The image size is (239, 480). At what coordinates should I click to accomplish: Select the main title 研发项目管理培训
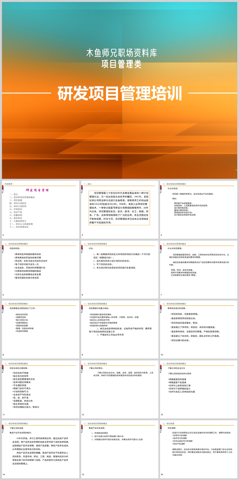click(x=119, y=94)
